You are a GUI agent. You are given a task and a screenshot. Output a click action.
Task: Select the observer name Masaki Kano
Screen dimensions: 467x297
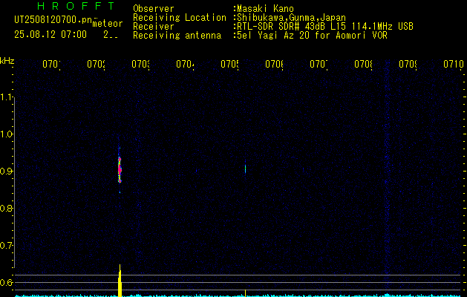265,9
